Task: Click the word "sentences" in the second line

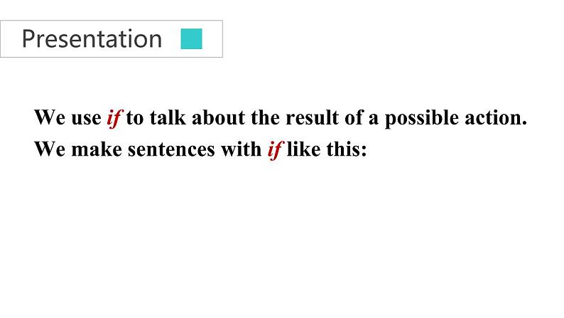Action: [177, 151]
